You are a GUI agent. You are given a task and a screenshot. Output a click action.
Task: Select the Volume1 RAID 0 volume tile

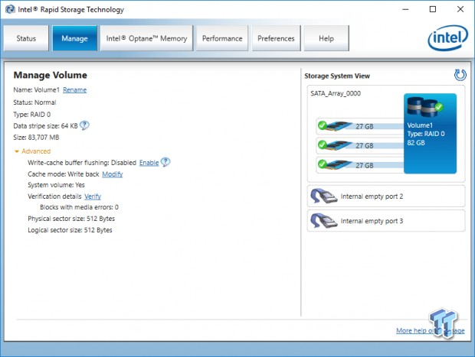pos(430,133)
